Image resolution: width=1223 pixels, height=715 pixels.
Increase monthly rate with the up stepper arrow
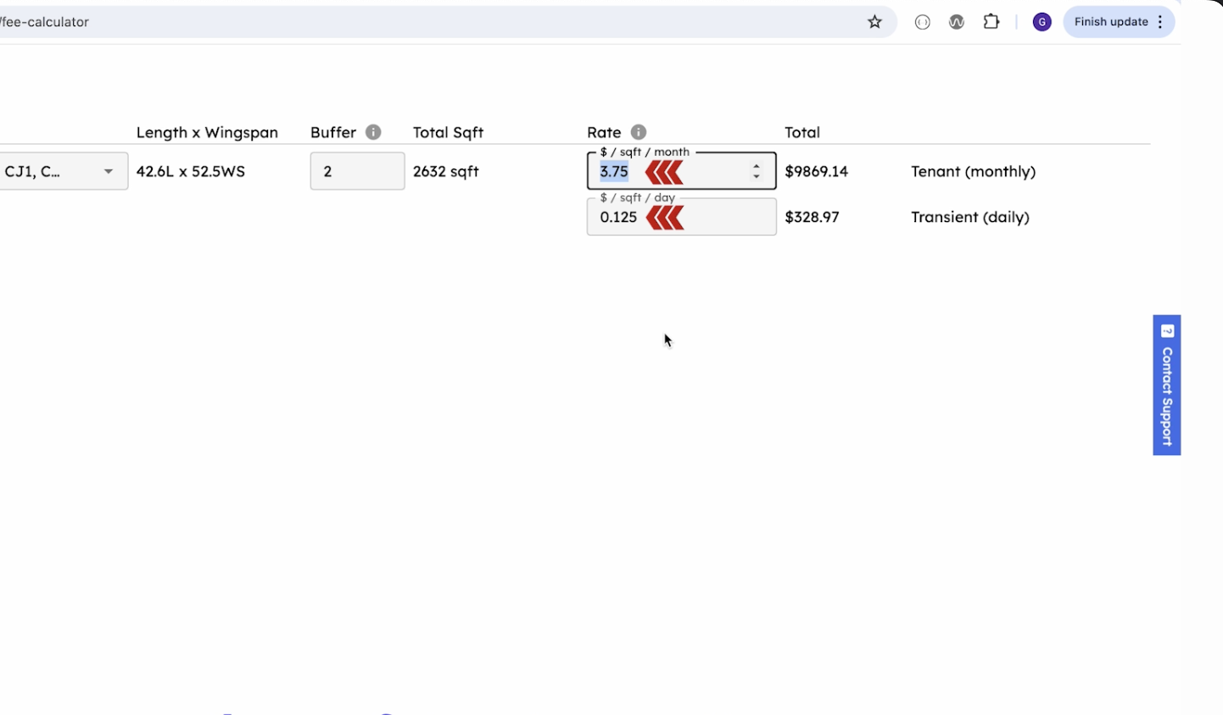[757, 167]
